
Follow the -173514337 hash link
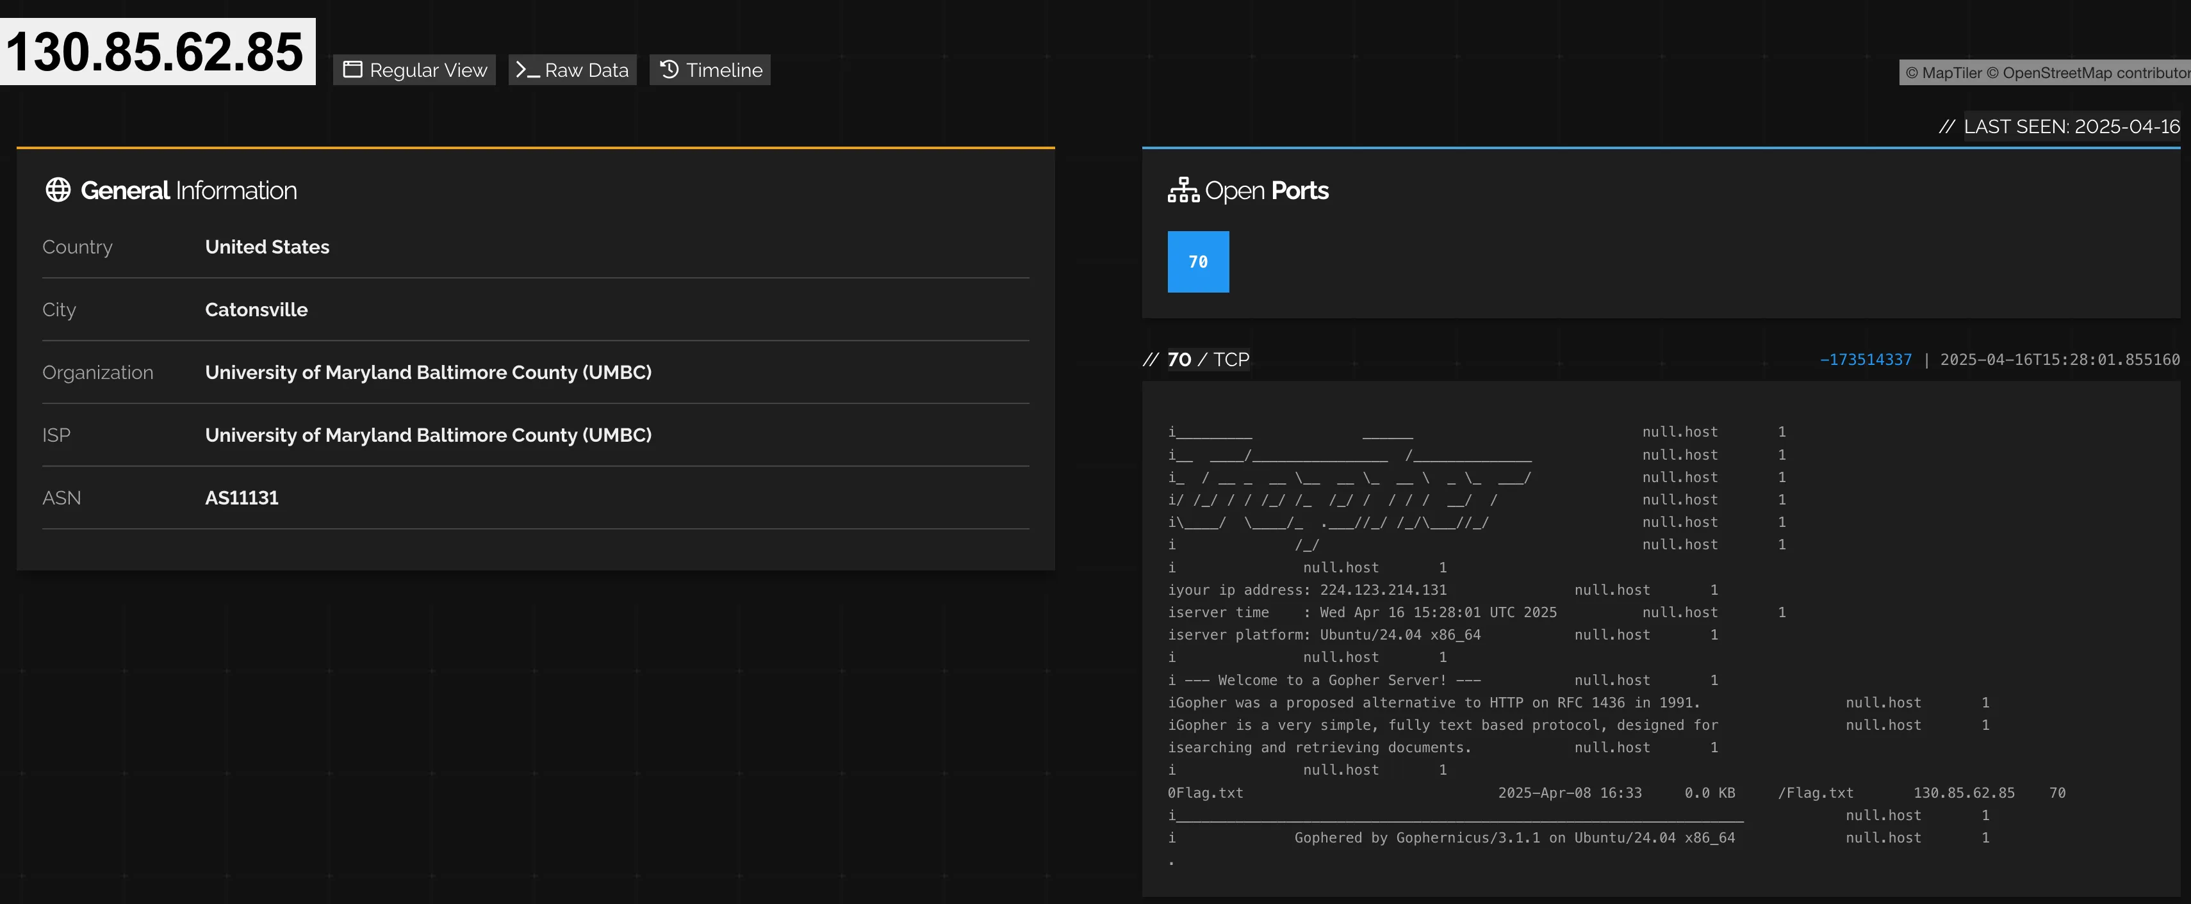1866,359
